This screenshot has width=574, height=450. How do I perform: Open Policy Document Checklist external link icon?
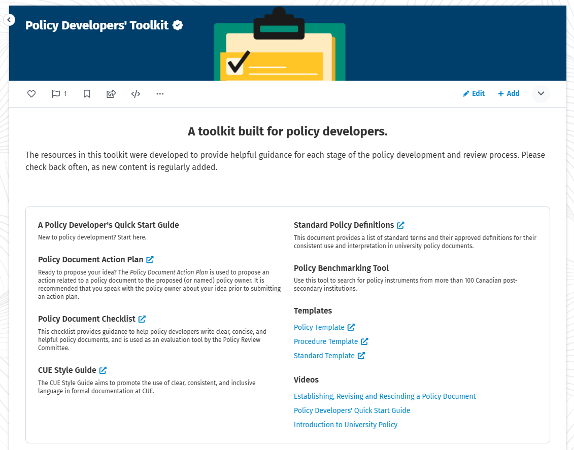click(x=142, y=319)
